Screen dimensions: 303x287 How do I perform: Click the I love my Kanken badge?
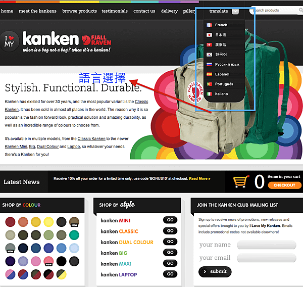point(9,41)
